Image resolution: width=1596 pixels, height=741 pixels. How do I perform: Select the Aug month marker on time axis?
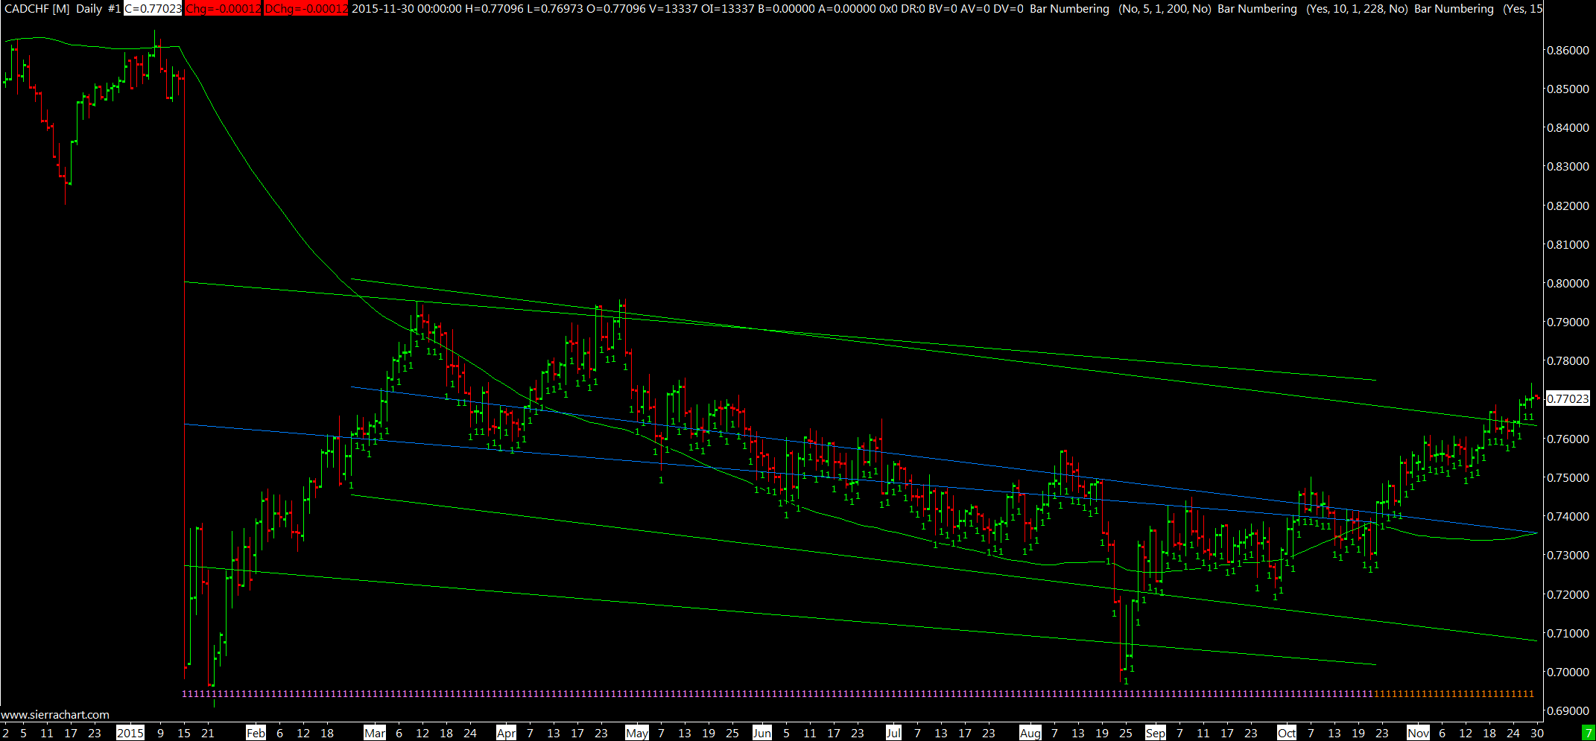(1030, 733)
